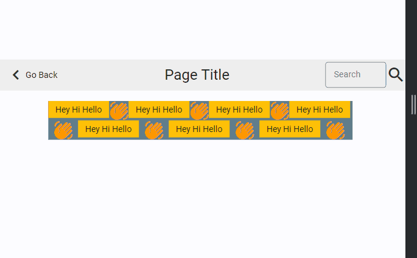Click the resize handle on right dark edge
The width and height of the screenshot is (417, 258).
414,105
